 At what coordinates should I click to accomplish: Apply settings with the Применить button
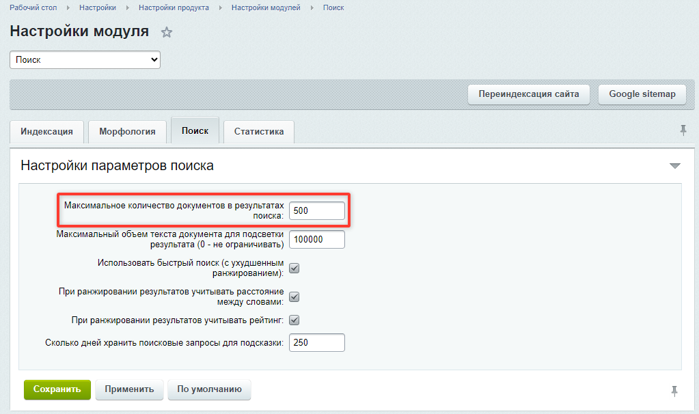[129, 389]
